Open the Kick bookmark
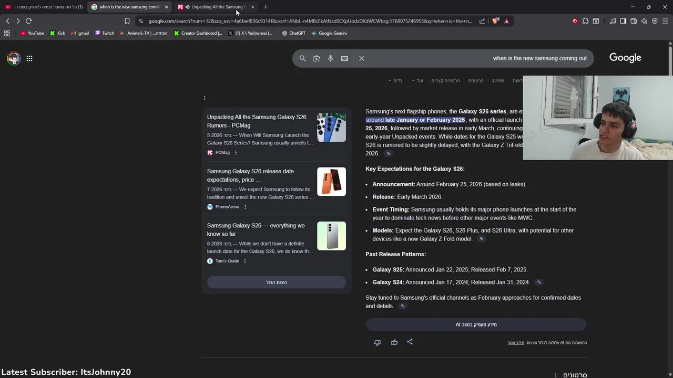Screen dimensions: 673x378 coord(58,33)
